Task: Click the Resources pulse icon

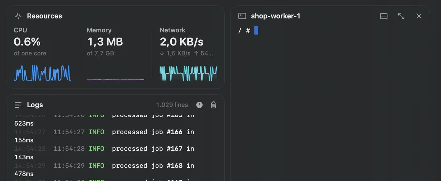Action: coord(18,16)
